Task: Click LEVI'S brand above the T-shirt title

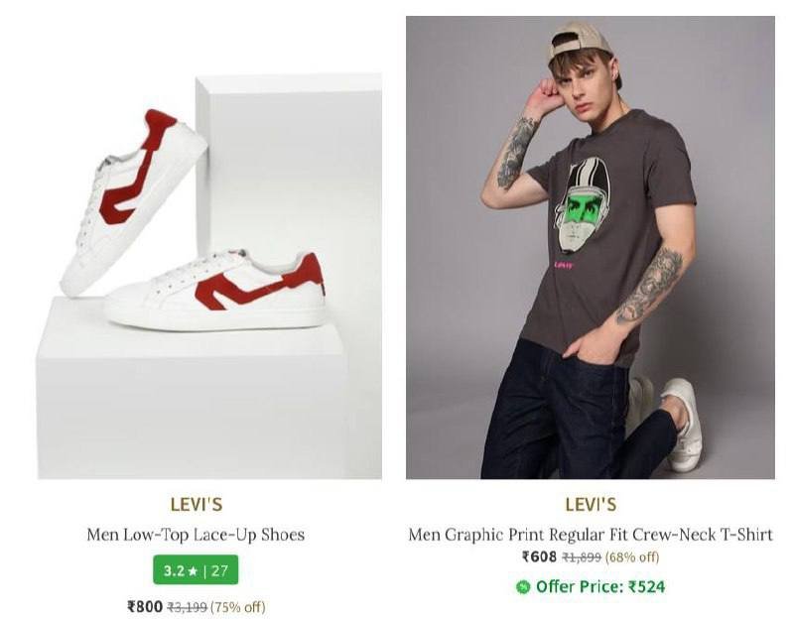Action: click(590, 504)
